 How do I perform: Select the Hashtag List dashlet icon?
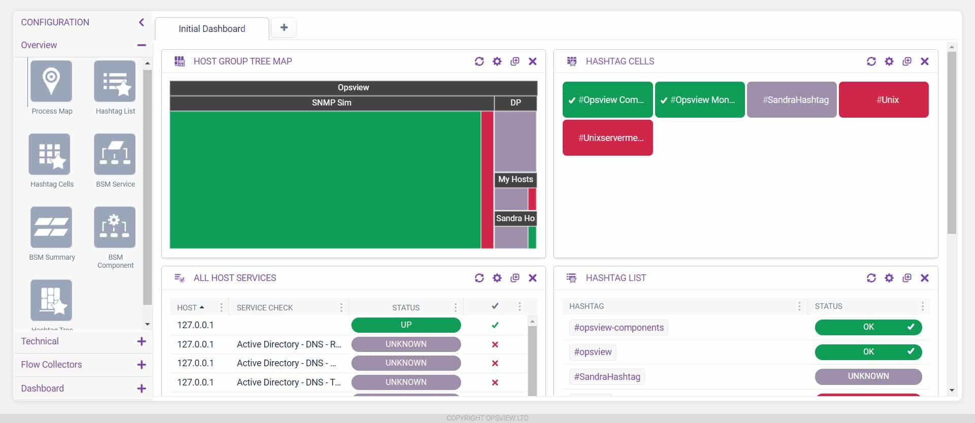(115, 81)
